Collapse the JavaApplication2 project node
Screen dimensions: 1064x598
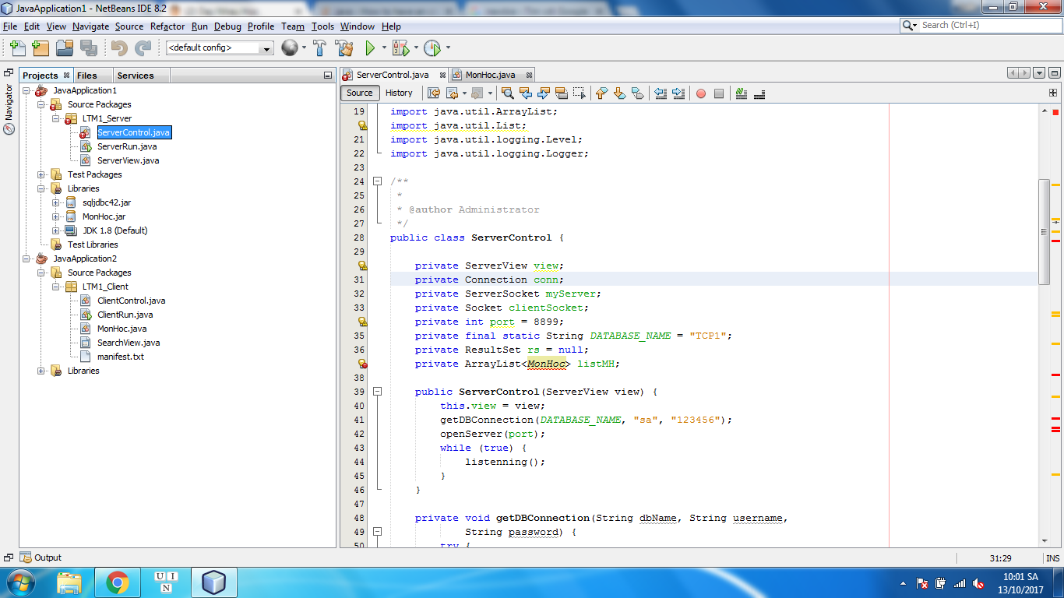pos(26,259)
